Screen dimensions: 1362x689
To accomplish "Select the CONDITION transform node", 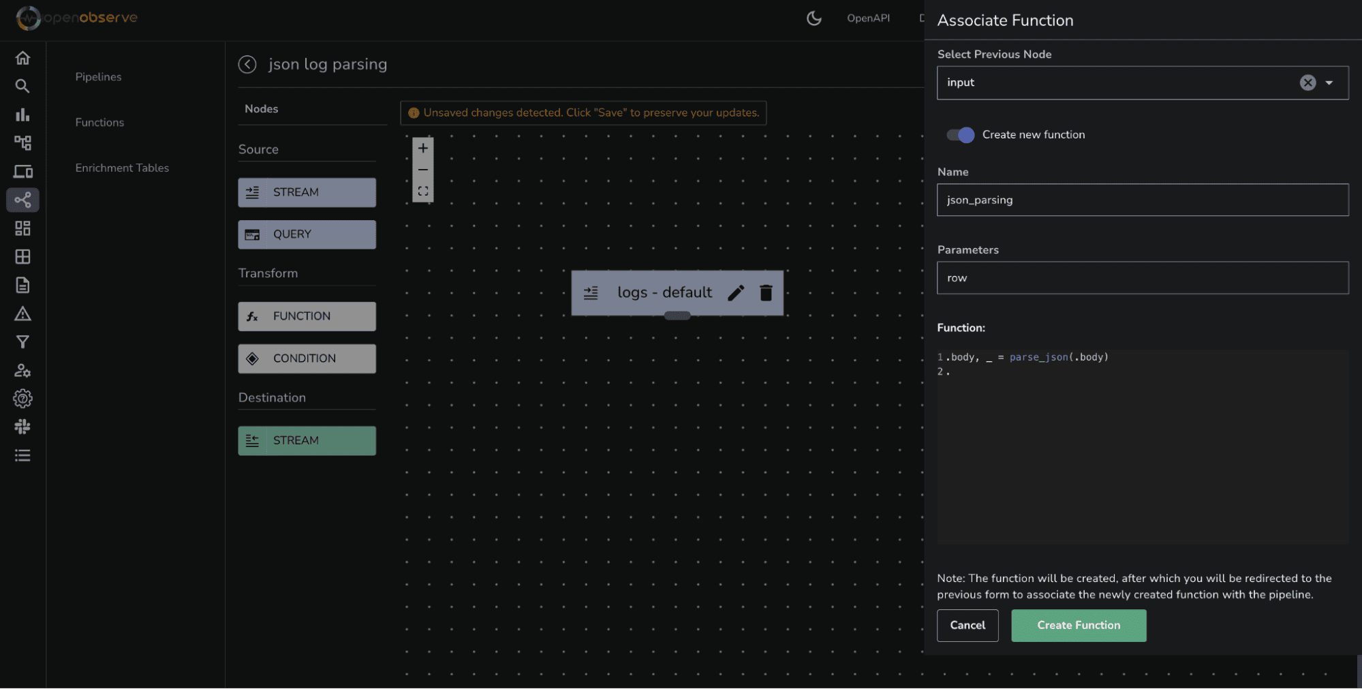I will pyautogui.click(x=307, y=358).
